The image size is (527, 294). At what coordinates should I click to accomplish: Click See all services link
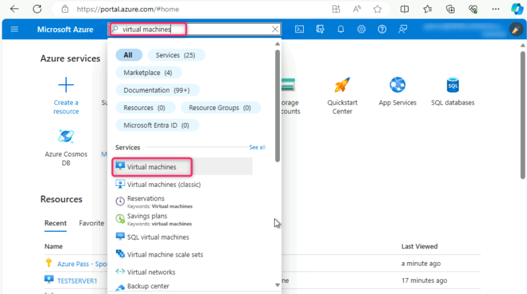[x=257, y=148]
